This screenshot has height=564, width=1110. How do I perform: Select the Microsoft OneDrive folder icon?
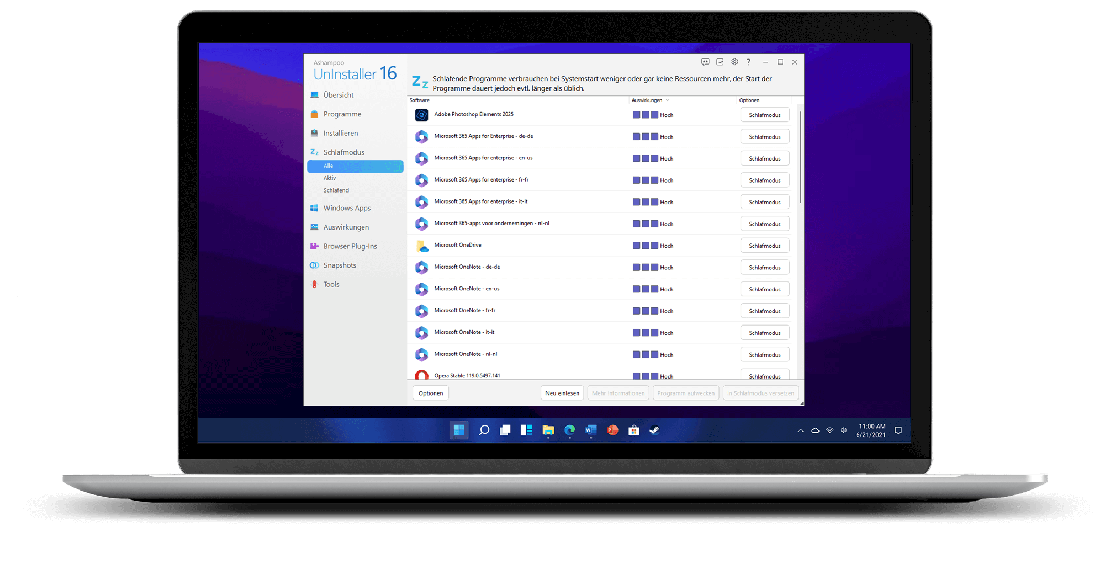point(421,246)
